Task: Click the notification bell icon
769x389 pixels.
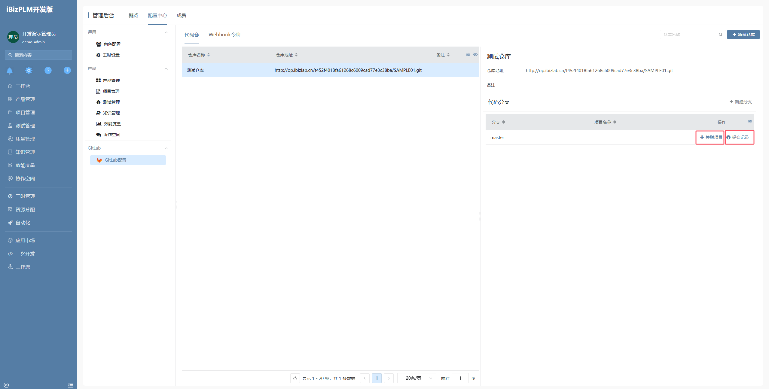Action: point(10,71)
